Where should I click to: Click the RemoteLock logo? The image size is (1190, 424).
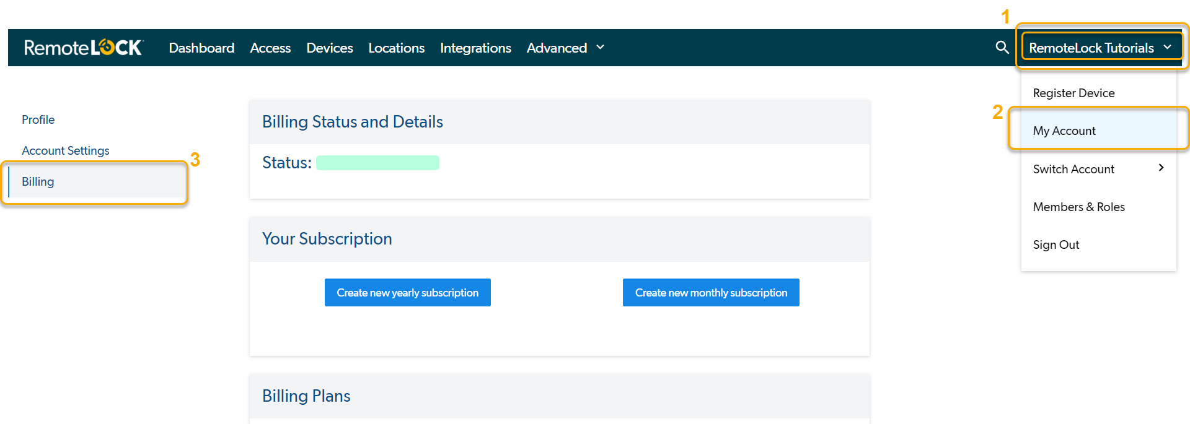point(84,48)
